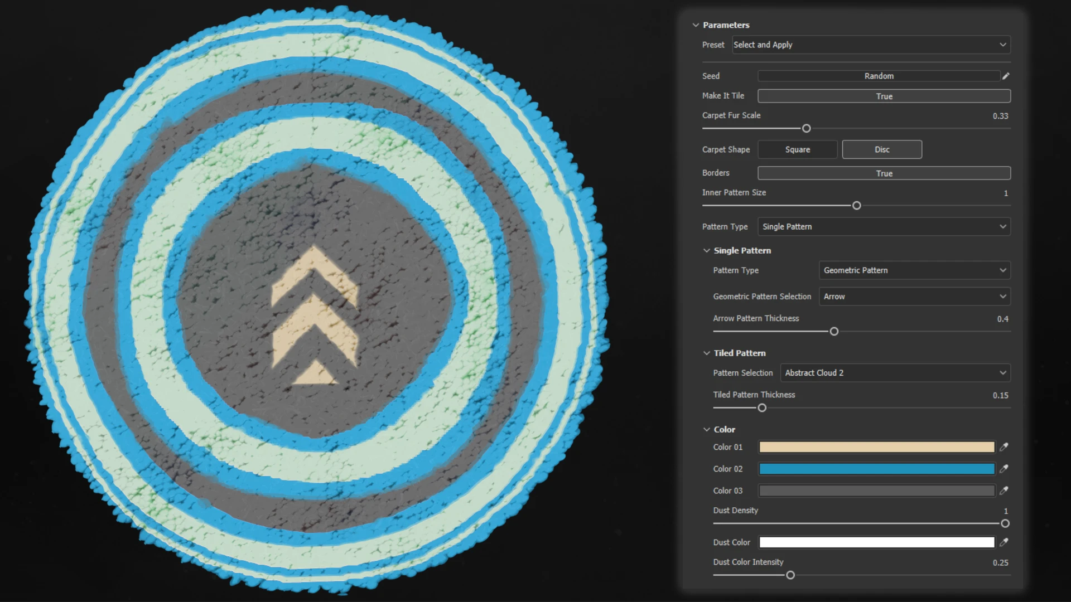Open the Single Pattern type dropdown
Viewport: 1071px width, 602px height.
(884, 226)
